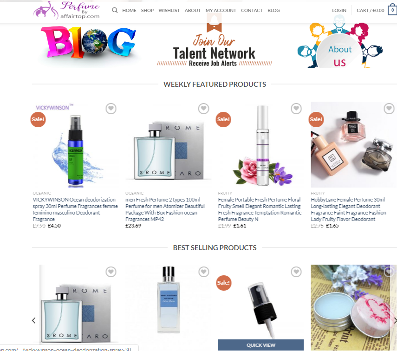
Task: Click the search magnifier icon
Action: (115, 10)
